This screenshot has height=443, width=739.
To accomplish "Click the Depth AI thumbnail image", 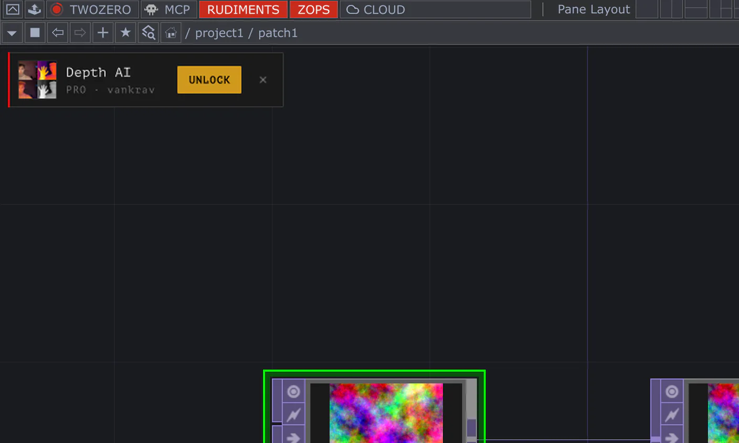I will pyautogui.click(x=37, y=80).
